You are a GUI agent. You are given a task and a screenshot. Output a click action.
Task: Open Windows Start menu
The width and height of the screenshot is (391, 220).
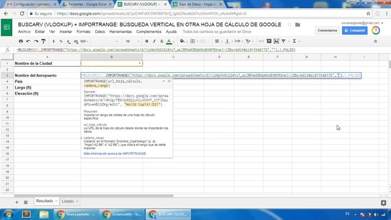pyautogui.click(x=9, y=215)
